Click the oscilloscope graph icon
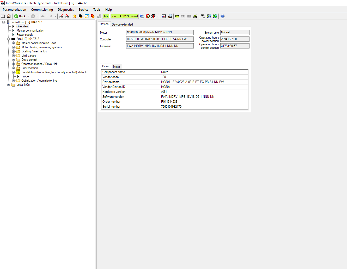Image resolution: width=347 pixels, height=269 pixels. [x=164, y=16]
